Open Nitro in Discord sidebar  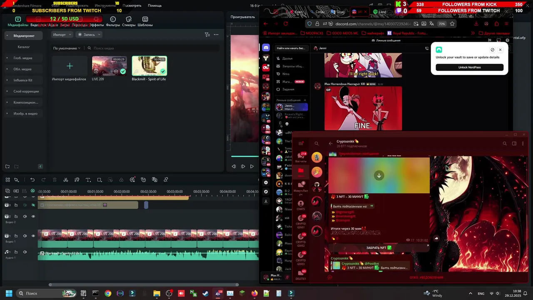point(286,74)
